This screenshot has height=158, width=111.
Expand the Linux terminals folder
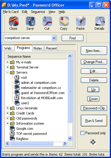[7, 108]
